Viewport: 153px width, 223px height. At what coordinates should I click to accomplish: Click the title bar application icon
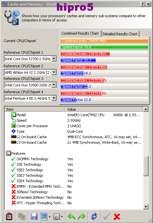coord(5,4)
